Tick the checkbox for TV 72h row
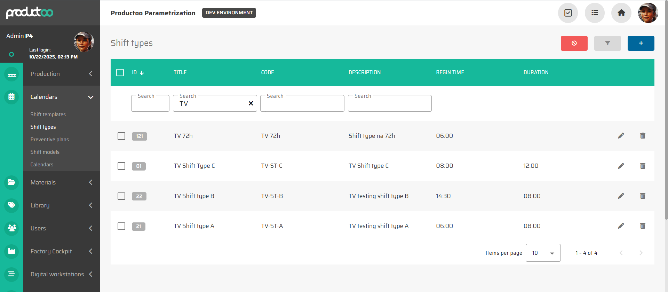The width and height of the screenshot is (668, 292). [121, 136]
